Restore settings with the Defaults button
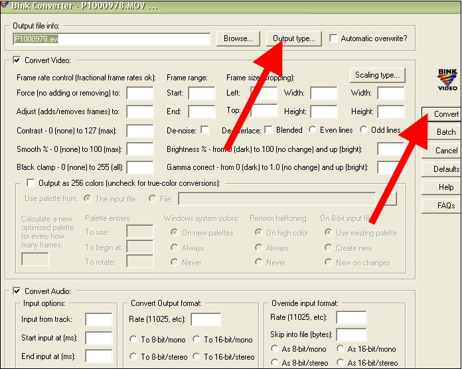Image resolution: width=462 pixels, height=369 pixels. coord(441,169)
